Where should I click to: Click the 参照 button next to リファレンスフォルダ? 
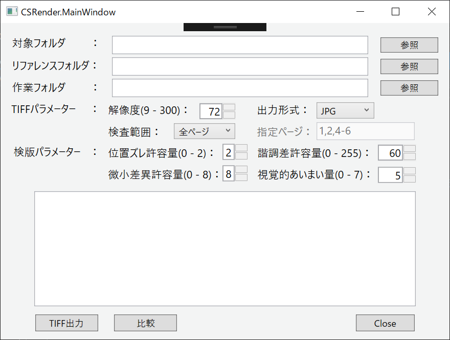click(x=408, y=66)
